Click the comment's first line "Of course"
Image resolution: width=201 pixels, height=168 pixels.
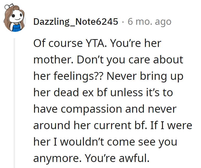tap(53, 43)
